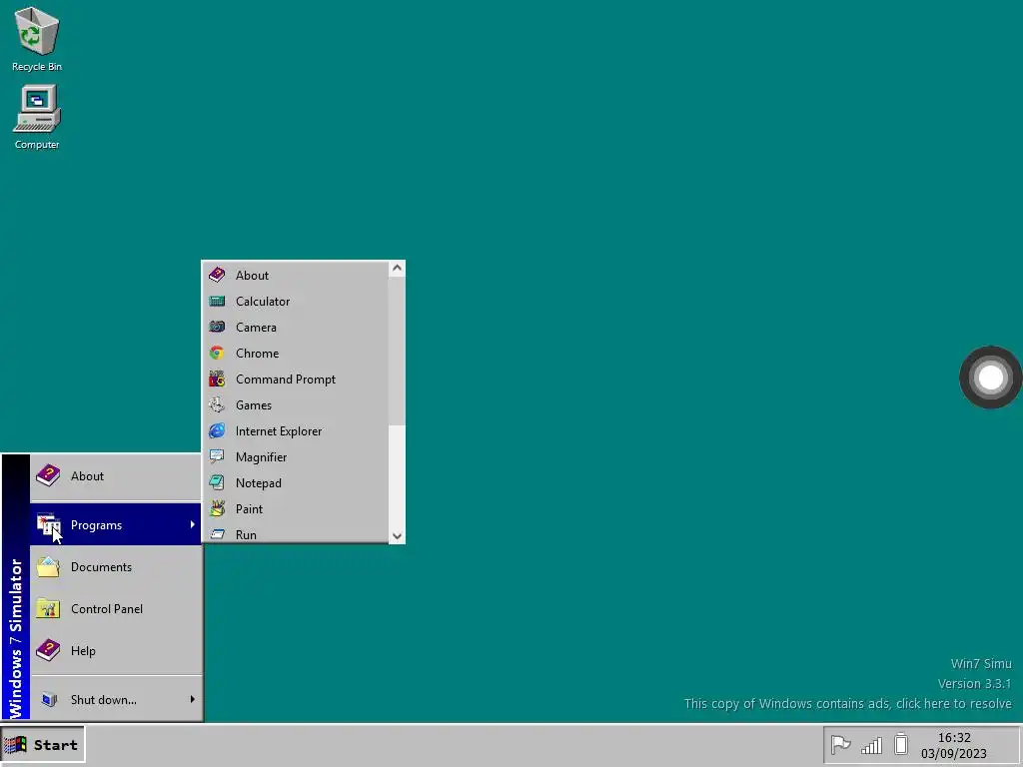Click the taskbar clock showing 16:32
Image resolution: width=1023 pixels, height=767 pixels.
coord(954,738)
